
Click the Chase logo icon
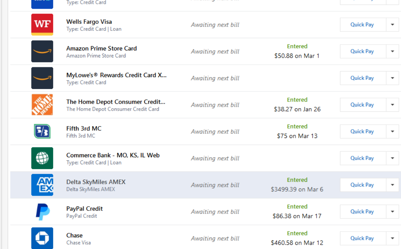(x=42, y=238)
